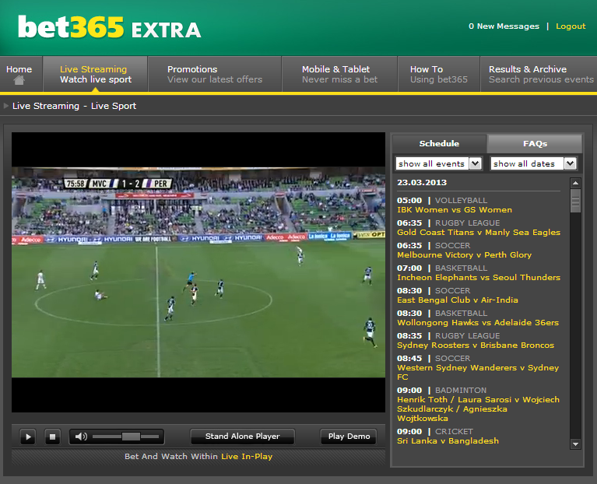Screen dimensions: 597x484
Task: Click the arrow beside Live Streaming heading
Action: [x=6, y=106]
